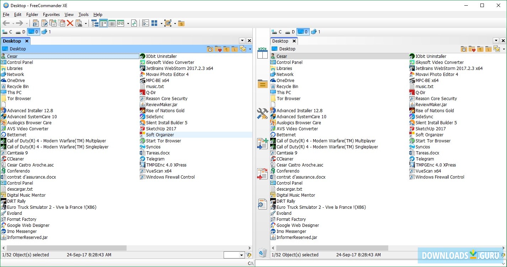507x267 pixels.
Task: Click the left panel filter funnel icon
Action: click(249, 255)
